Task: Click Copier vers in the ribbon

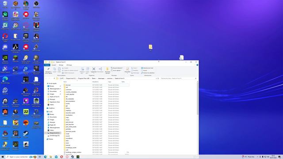Action: coord(88,70)
